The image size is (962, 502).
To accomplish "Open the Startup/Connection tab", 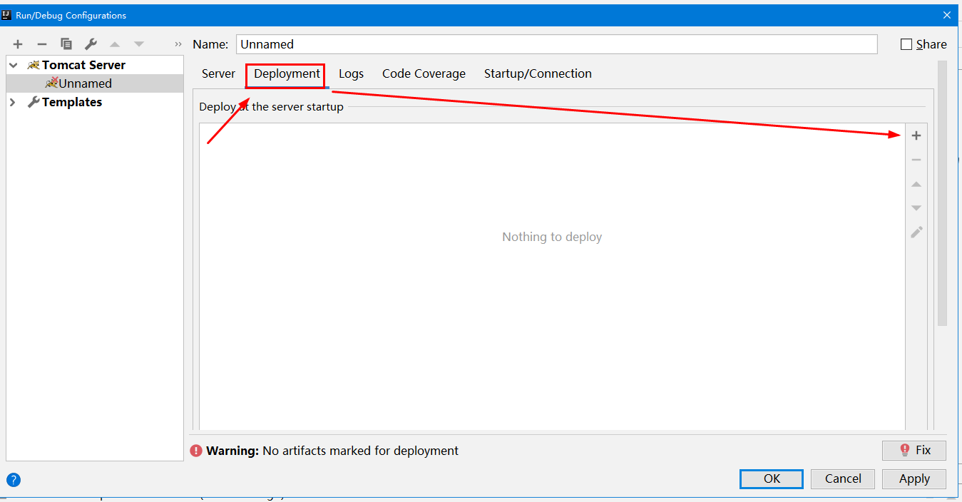I will click(538, 73).
